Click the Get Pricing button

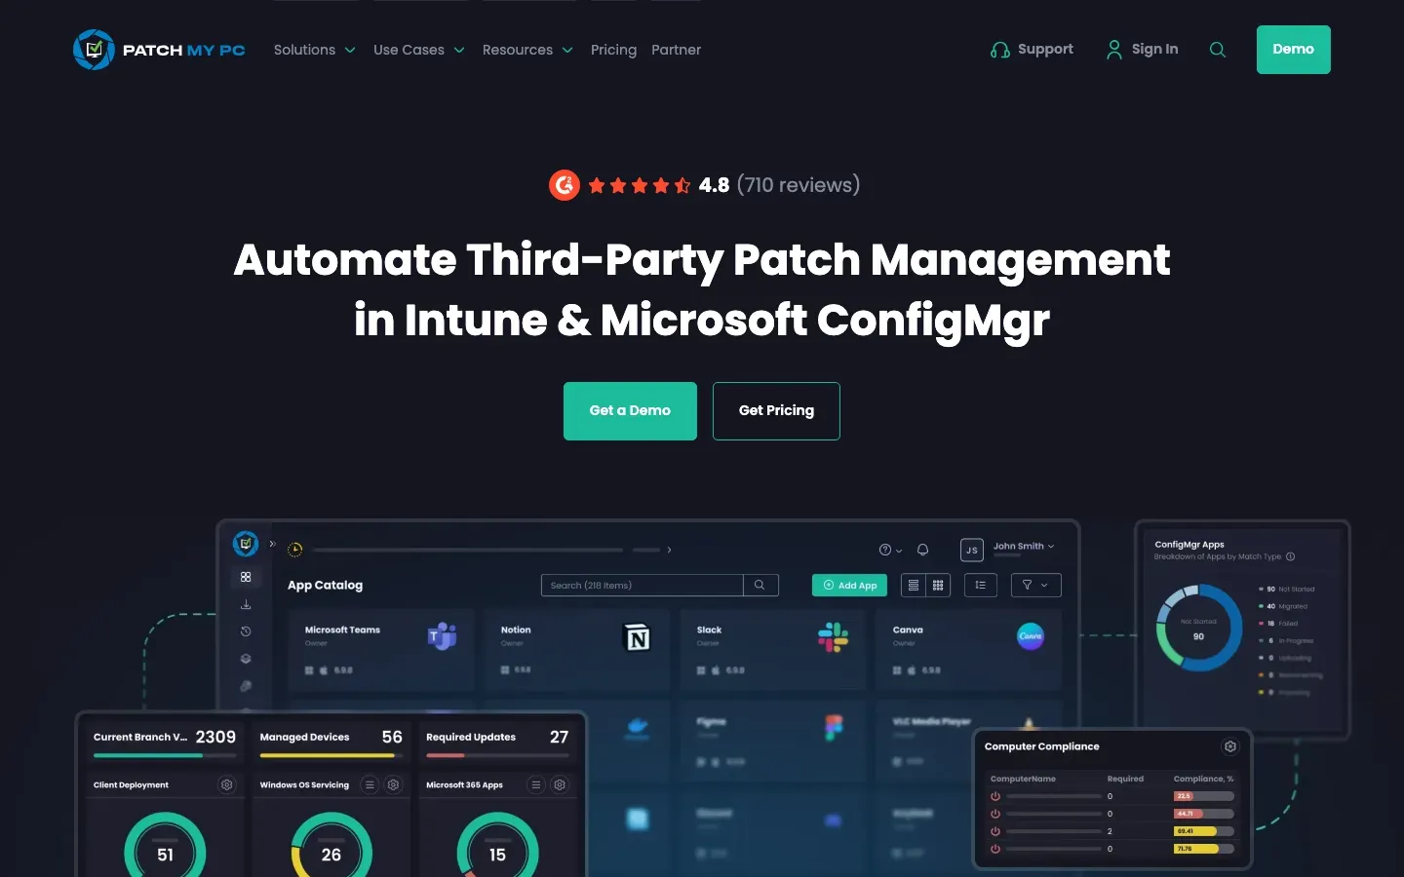(x=776, y=411)
